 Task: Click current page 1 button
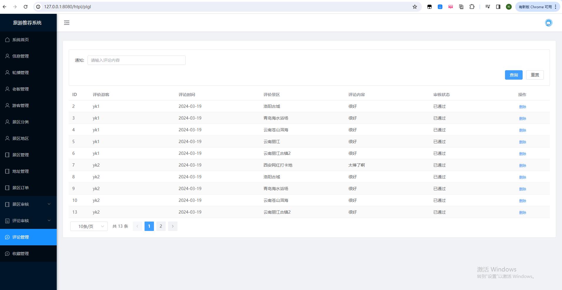point(149,226)
